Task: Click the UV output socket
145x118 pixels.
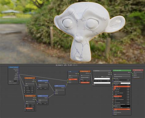Action: (x=19, y=72)
